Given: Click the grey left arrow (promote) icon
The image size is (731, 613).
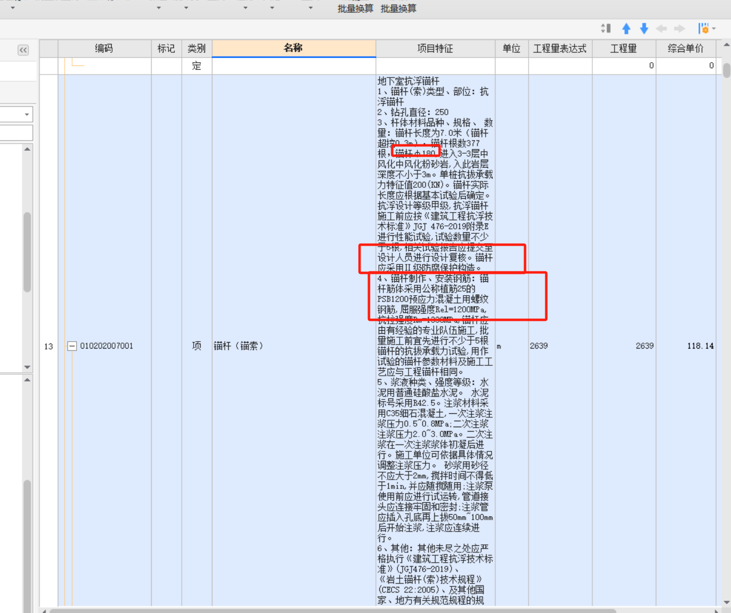Looking at the screenshot, I should pos(661,29).
